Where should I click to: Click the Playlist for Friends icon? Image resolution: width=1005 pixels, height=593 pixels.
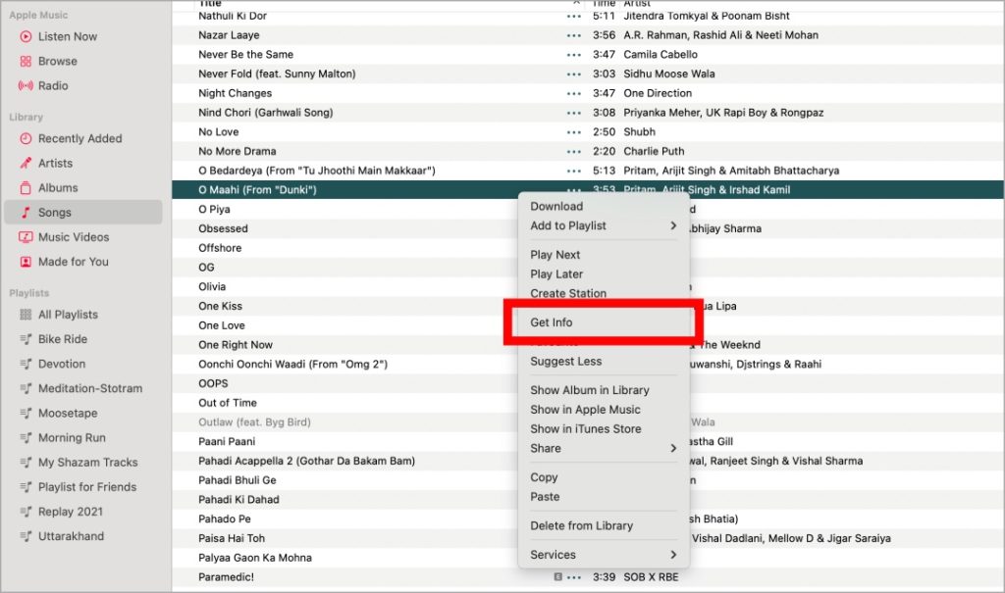[26, 487]
